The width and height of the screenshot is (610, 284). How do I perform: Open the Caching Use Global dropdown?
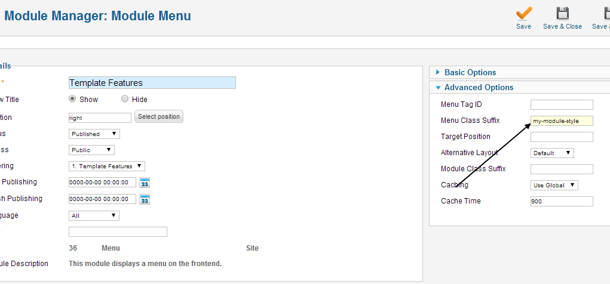554,186
